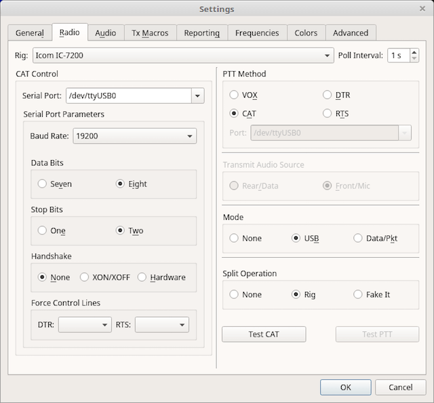Close the Settings dialog window
The image size is (434, 403).
[422, 9]
